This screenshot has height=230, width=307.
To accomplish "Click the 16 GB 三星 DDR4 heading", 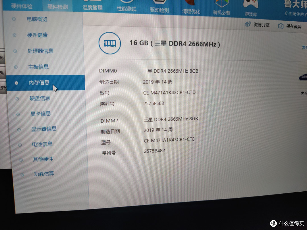I will [x=175, y=43].
